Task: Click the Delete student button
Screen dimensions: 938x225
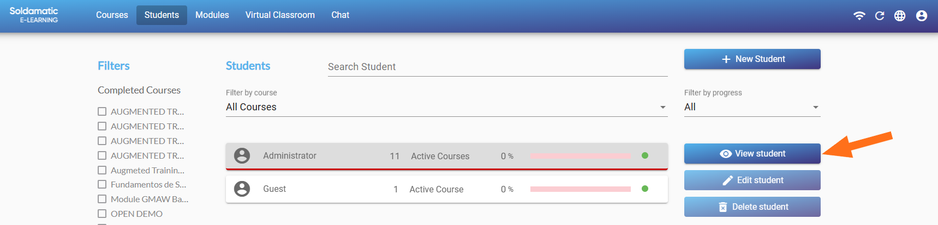Action: [x=752, y=207]
